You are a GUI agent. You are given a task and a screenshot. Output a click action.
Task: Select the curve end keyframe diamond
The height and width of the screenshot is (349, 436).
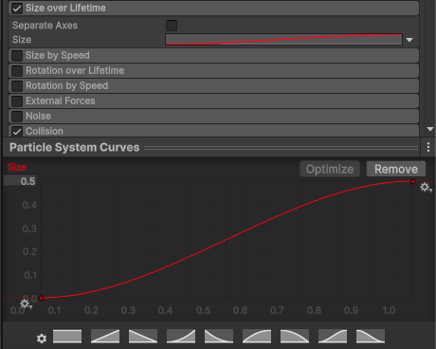[412, 181]
